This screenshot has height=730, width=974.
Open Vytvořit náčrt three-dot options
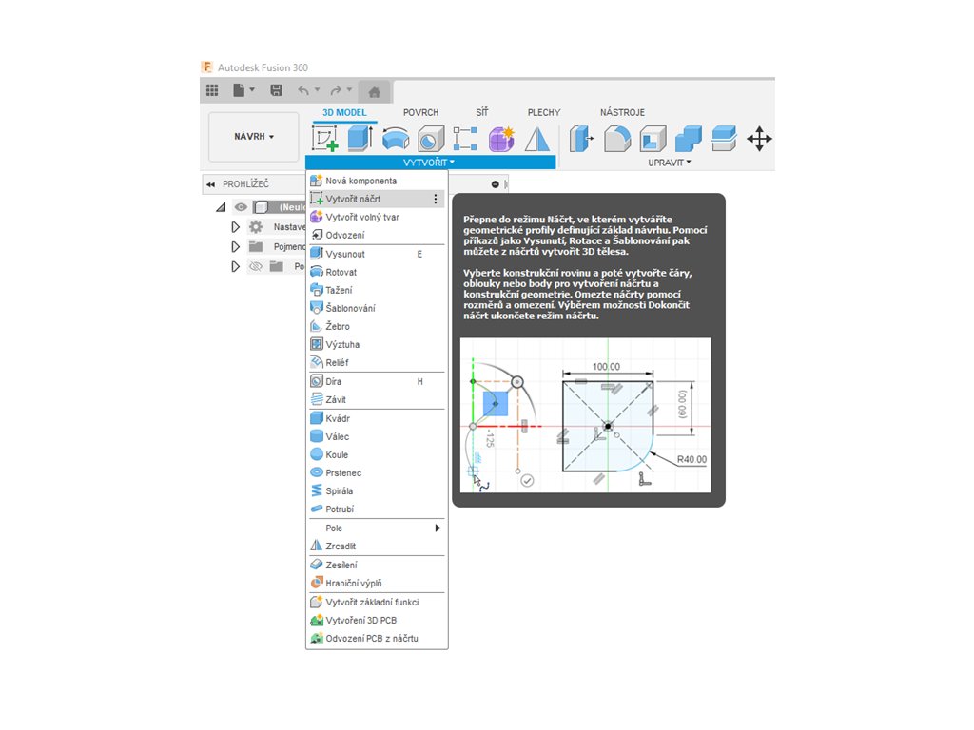click(436, 199)
